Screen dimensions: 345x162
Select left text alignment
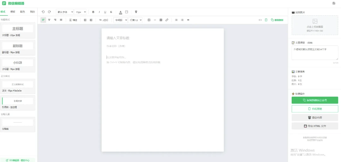pos(43,20)
